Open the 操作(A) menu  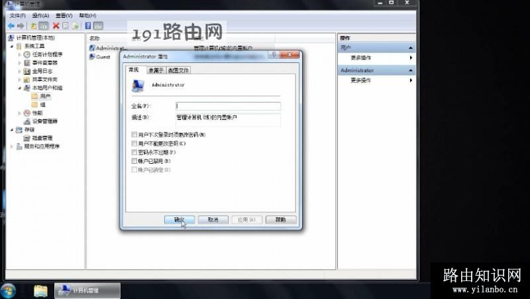coord(40,15)
